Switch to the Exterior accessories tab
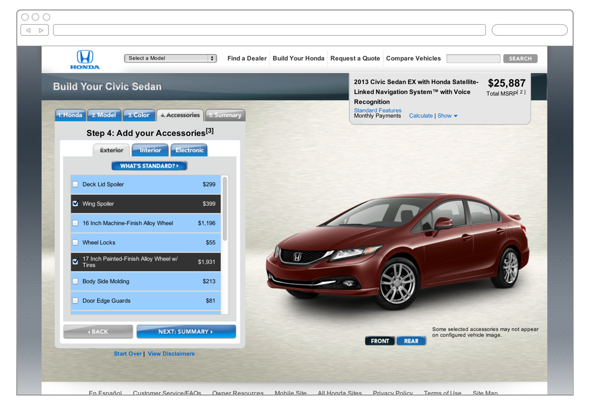The height and width of the screenshot is (405, 591). 111,150
